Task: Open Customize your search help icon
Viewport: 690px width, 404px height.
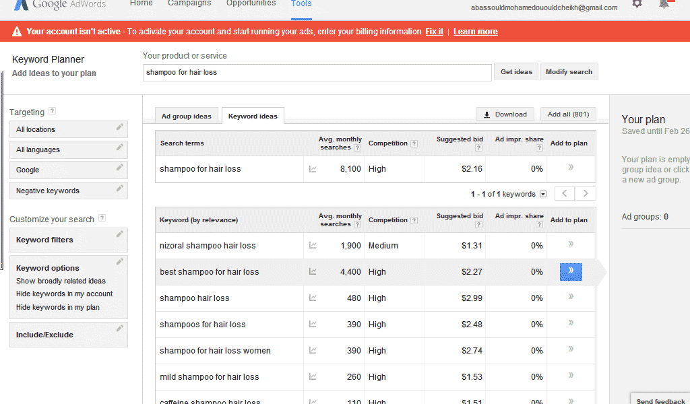Action: pyautogui.click(x=102, y=217)
